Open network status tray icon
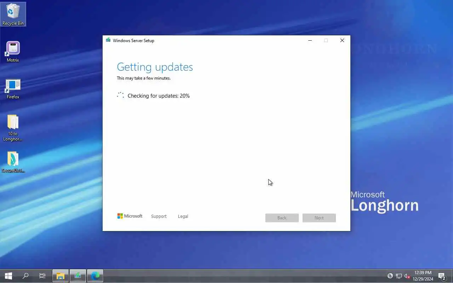This screenshot has height=283, width=453. [x=399, y=276]
